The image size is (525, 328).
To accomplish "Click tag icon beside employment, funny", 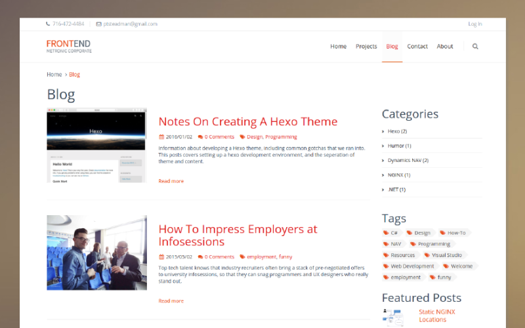I will (x=242, y=257).
